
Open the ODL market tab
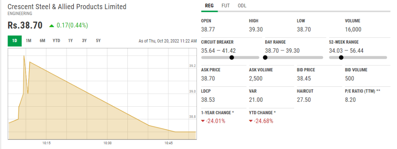[x=242, y=6]
